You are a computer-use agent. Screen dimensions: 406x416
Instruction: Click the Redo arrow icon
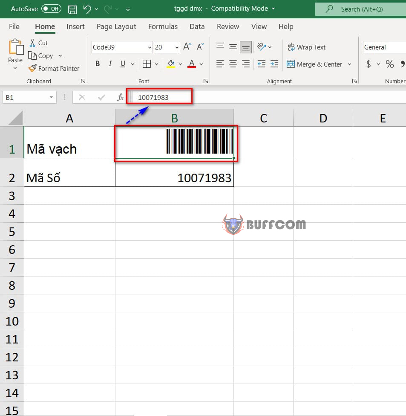tap(108, 9)
